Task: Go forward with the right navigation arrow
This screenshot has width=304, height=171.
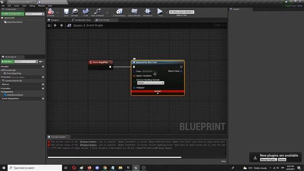Action: pos(61,25)
